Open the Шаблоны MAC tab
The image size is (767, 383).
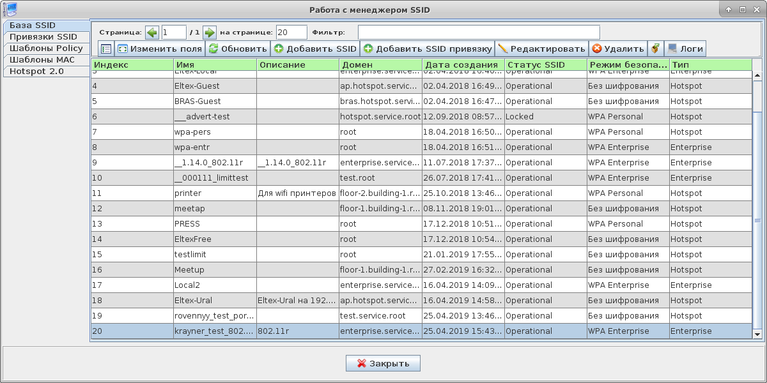(x=47, y=60)
